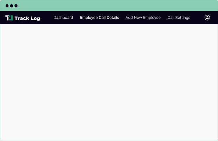Select the highlighted Employee Call Details item
The image size is (218, 141).
click(x=100, y=18)
